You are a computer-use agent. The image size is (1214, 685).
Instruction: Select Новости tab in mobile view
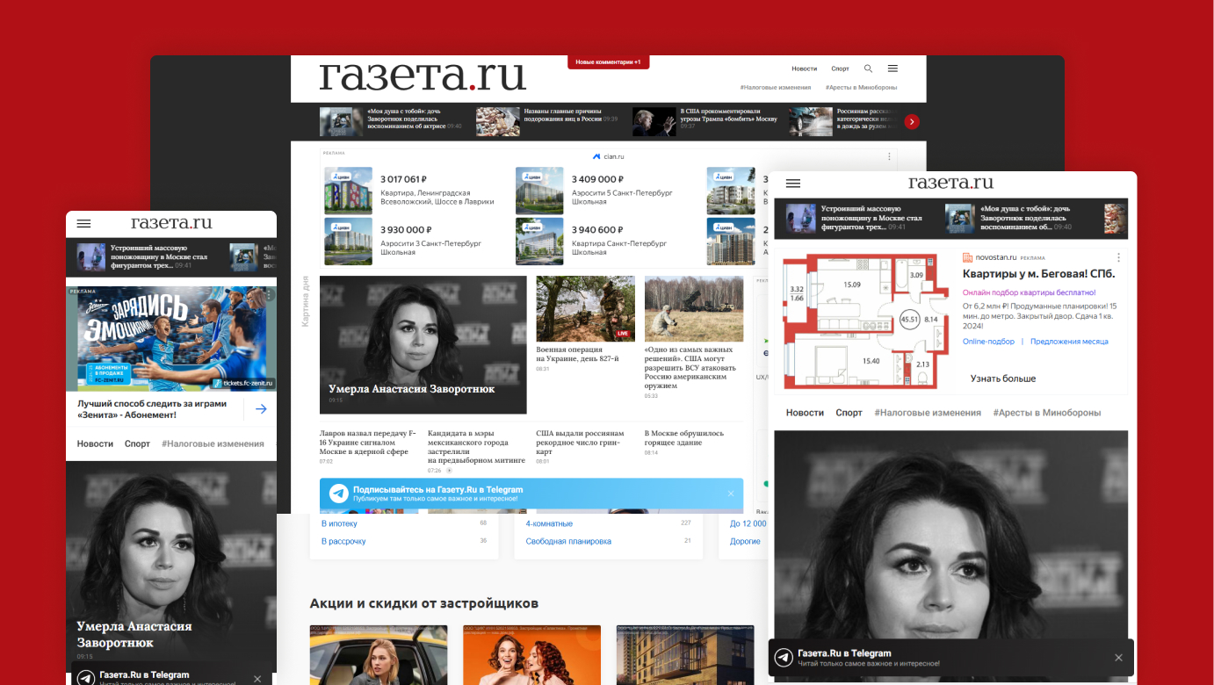(x=95, y=443)
